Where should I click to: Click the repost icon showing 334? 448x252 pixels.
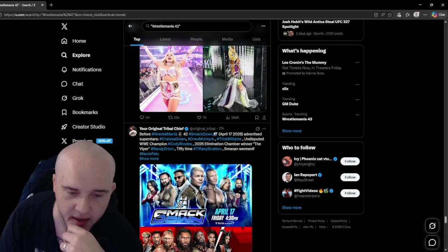174,118
